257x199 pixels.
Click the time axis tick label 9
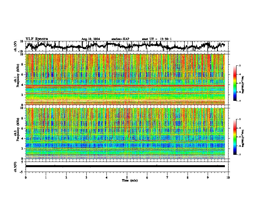click(208, 178)
